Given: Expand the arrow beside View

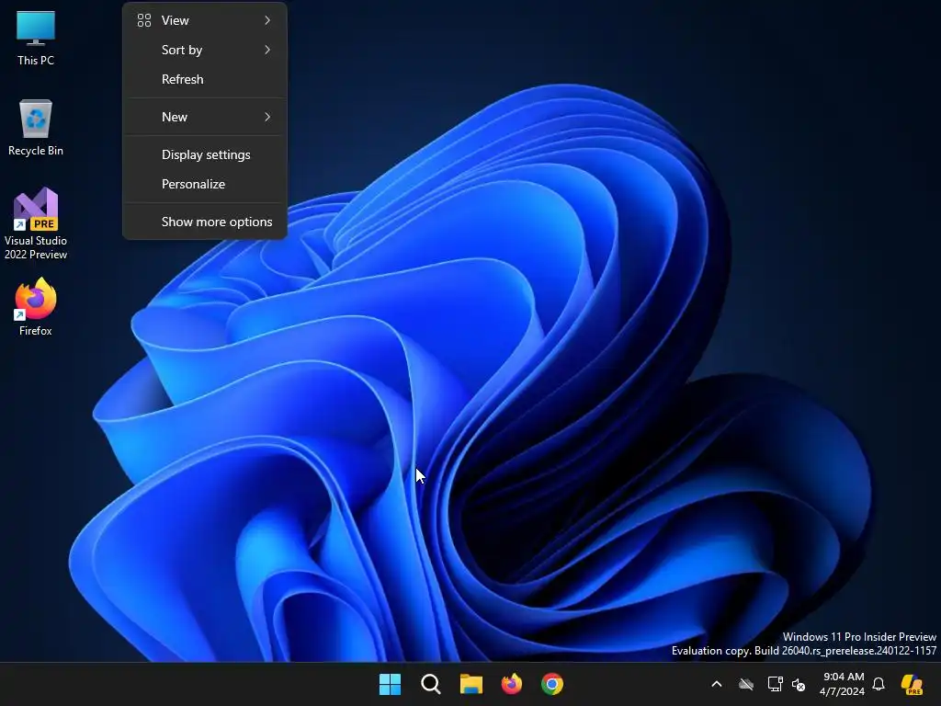Looking at the screenshot, I should pyautogui.click(x=267, y=20).
